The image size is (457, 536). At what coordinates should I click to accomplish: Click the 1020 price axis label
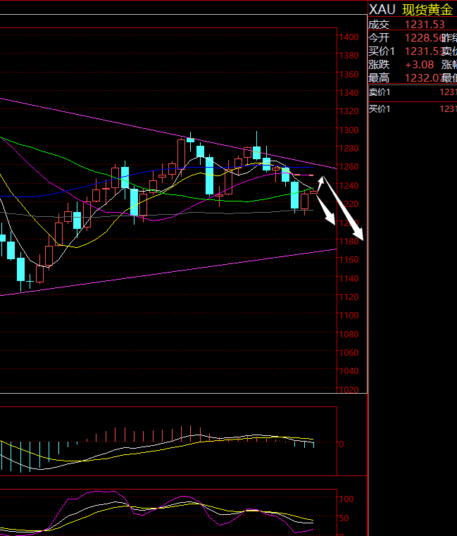coord(349,389)
